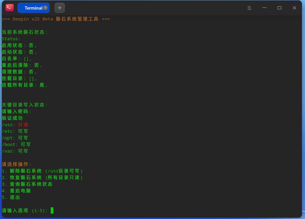This screenshot has width=305, height=219.
Task: Click the '请输入选项 (1-5):' prompt text
Action: tap(25, 211)
